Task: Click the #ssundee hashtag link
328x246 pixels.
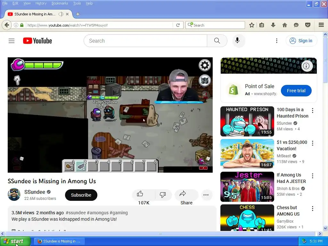Action: pyautogui.click(x=76, y=213)
